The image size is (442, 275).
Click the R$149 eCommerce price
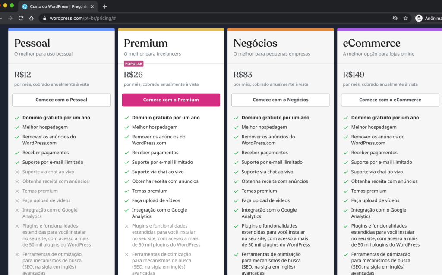(x=353, y=75)
